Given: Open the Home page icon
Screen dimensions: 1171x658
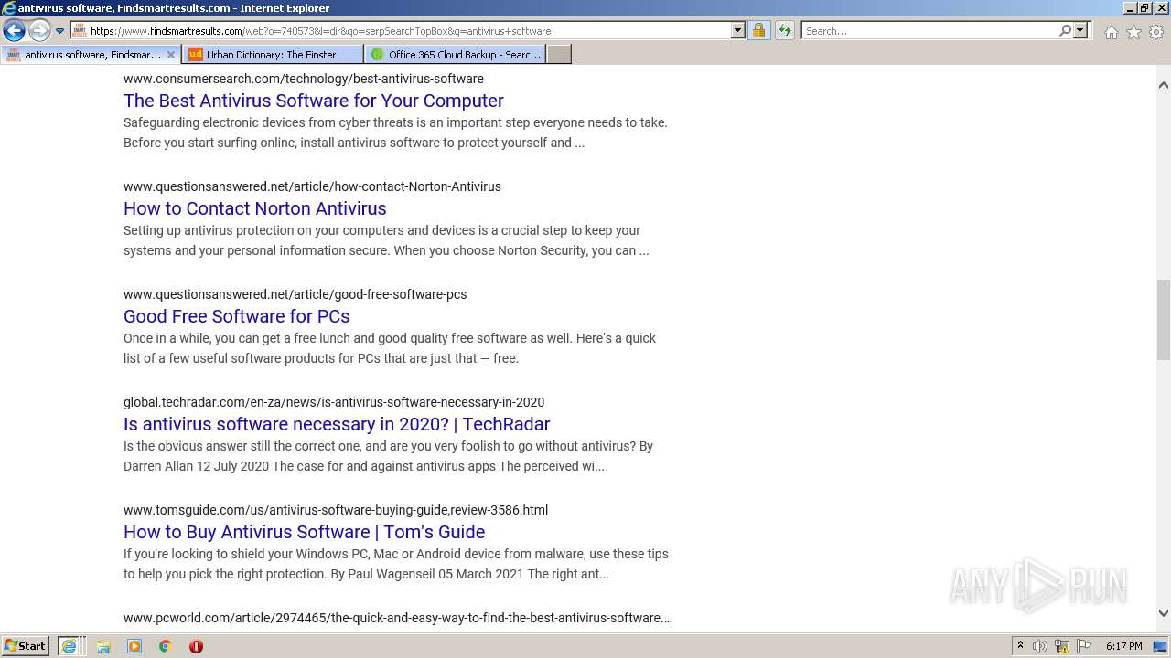Looking at the screenshot, I should [1111, 32].
